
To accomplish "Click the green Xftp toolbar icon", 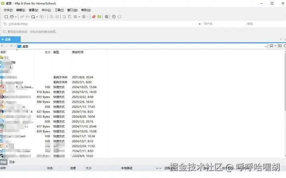I will click(x=99, y=17).
